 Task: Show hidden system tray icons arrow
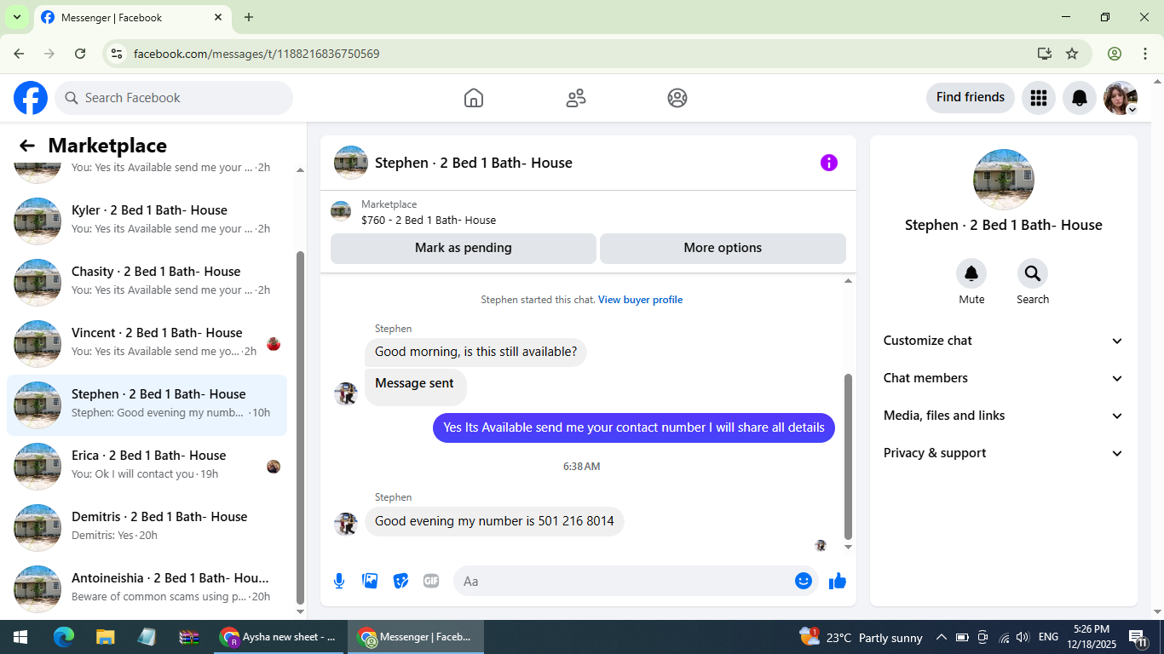pos(941,637)
